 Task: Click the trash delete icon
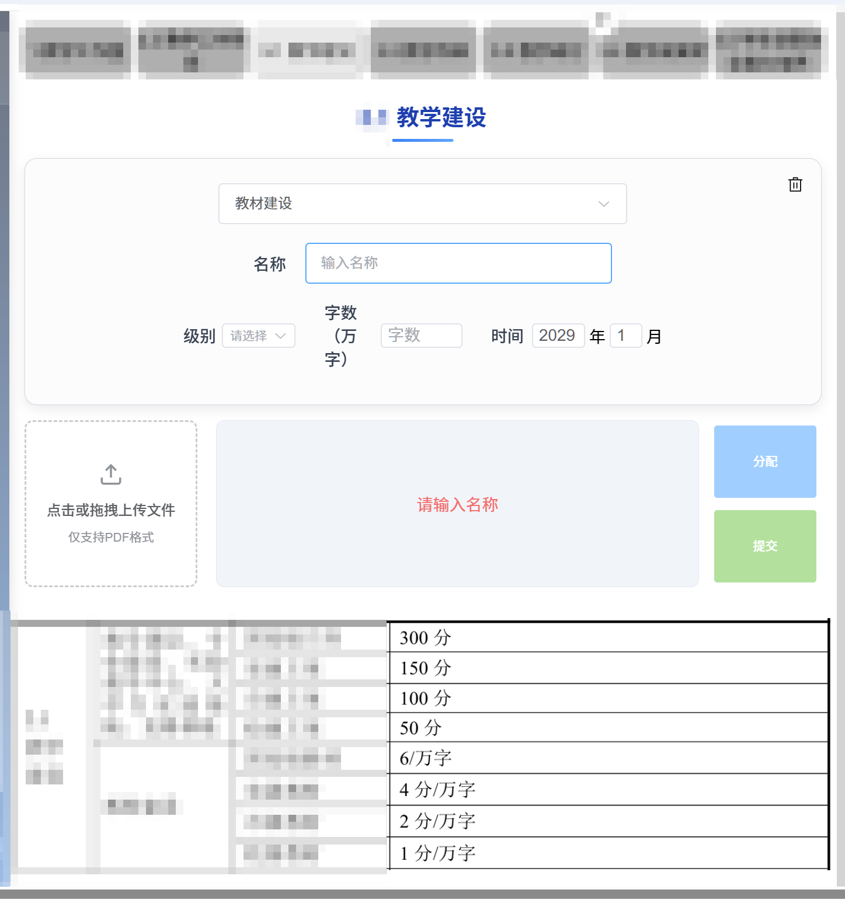tap(795, 184)
